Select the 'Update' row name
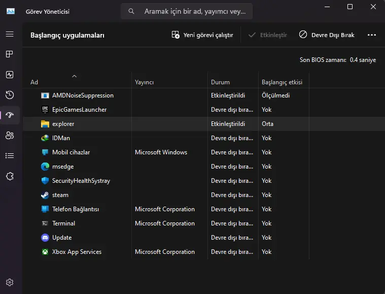The height and width of the screenshot is (294, 385). (62, 238)
